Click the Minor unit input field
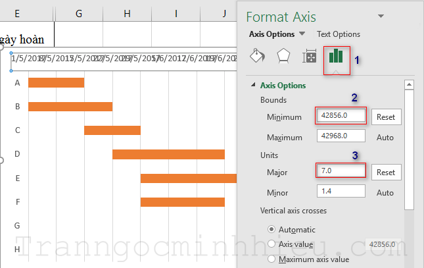The height and width of the screenshot is (268, 424). tap(341, 192)
